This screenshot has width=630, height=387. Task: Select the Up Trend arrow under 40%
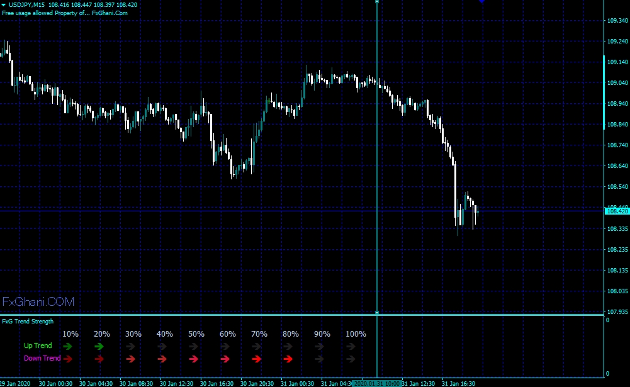162,346
